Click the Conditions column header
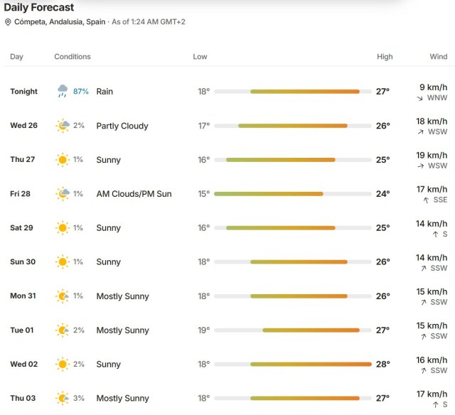The width and height of the screenshot is (455, 415). click(73, 57)
